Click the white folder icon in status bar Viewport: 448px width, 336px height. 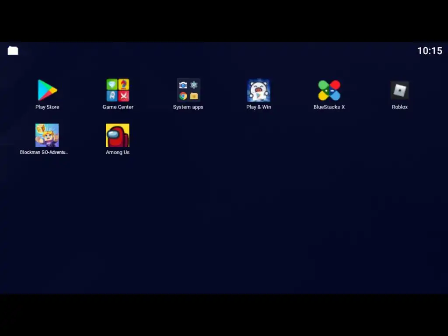pyautogui.click(x=13, y=51)
